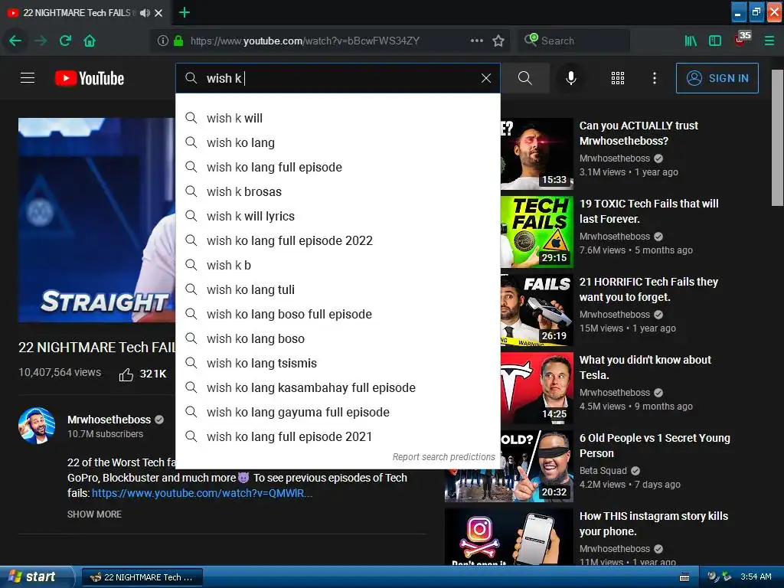Open the browser library icon

[691, 41]
